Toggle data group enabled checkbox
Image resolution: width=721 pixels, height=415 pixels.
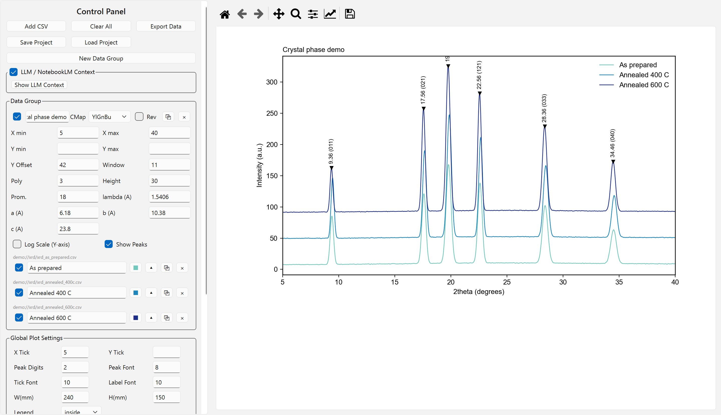pyautogui.click(x=17, y=116)
